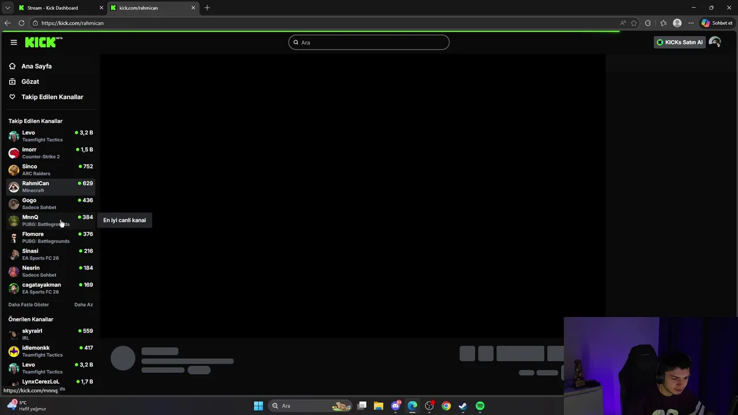Click Gogo channel avatar
Image resolution: width=738 pixels, height=415 pixels.
click(x=14, y=204)
